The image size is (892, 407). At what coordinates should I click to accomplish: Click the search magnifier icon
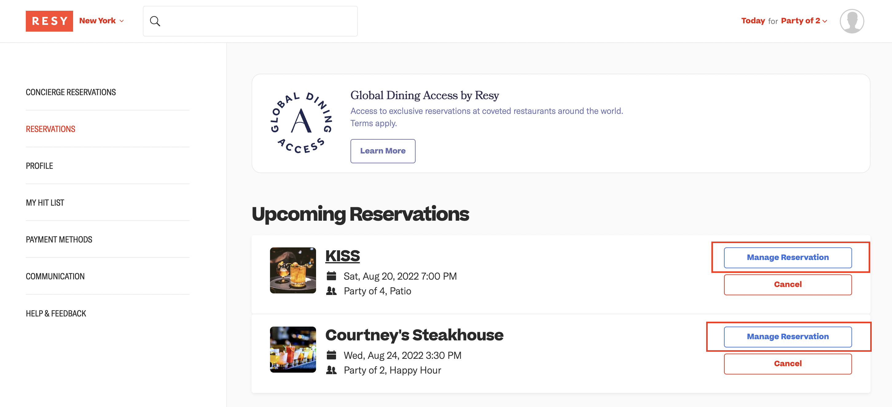(155, 21)
